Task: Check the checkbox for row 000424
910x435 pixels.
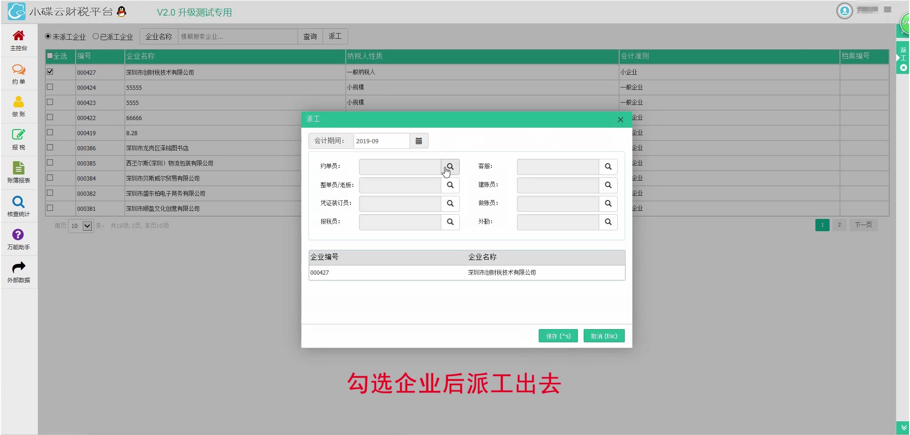Action: (50, 87)
